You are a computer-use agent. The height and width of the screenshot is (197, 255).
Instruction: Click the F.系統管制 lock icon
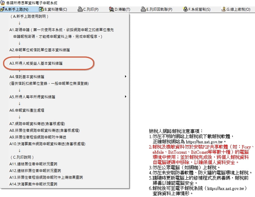point(185,9)
